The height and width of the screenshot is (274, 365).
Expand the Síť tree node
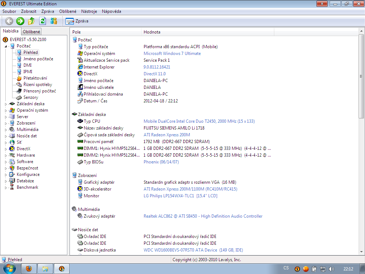[x=6, y=143]
